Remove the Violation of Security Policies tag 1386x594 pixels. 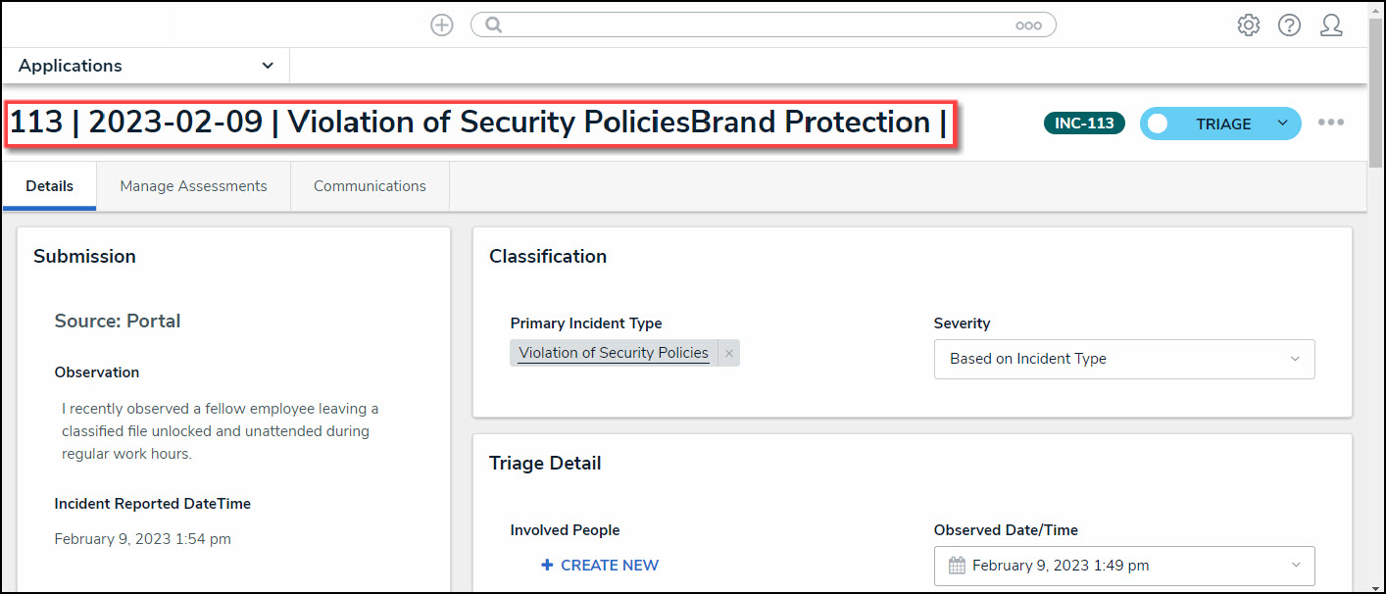click(x=729, y=354)
